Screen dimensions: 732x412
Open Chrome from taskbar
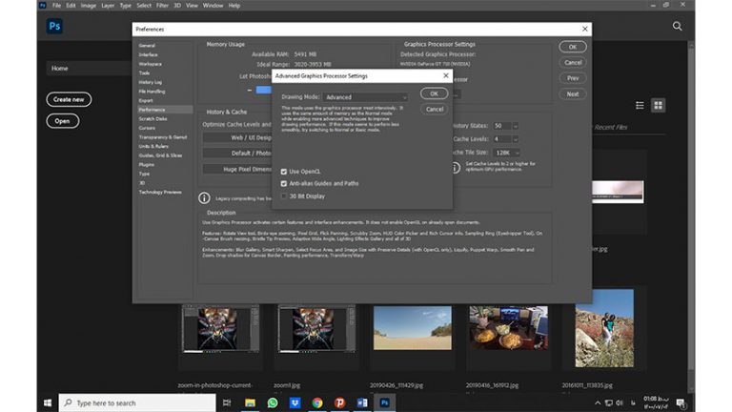click(317, 402)
